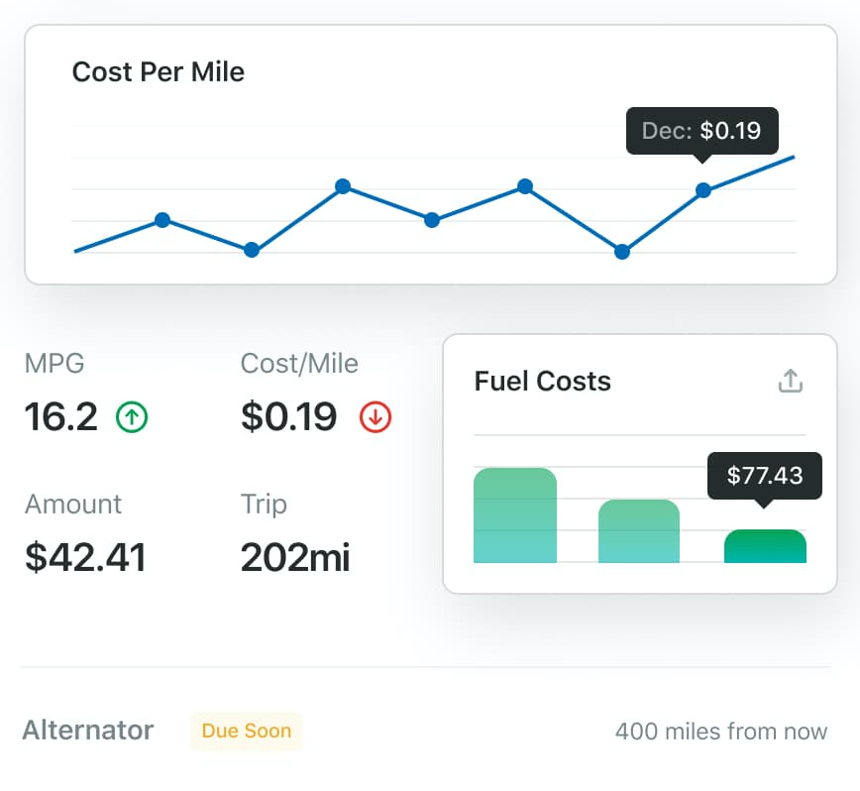Select the December data point on the line chart
860x791 pixels.
[x=703, y=189]
